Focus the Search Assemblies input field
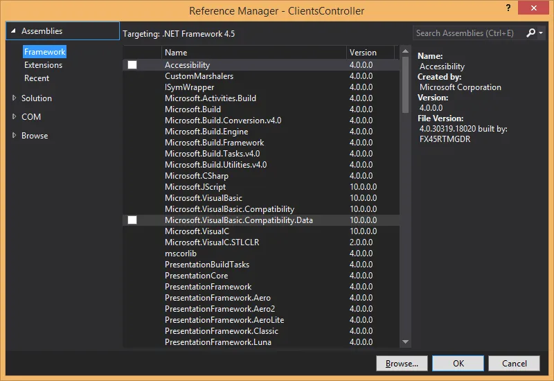 click(x=468, y=33)
